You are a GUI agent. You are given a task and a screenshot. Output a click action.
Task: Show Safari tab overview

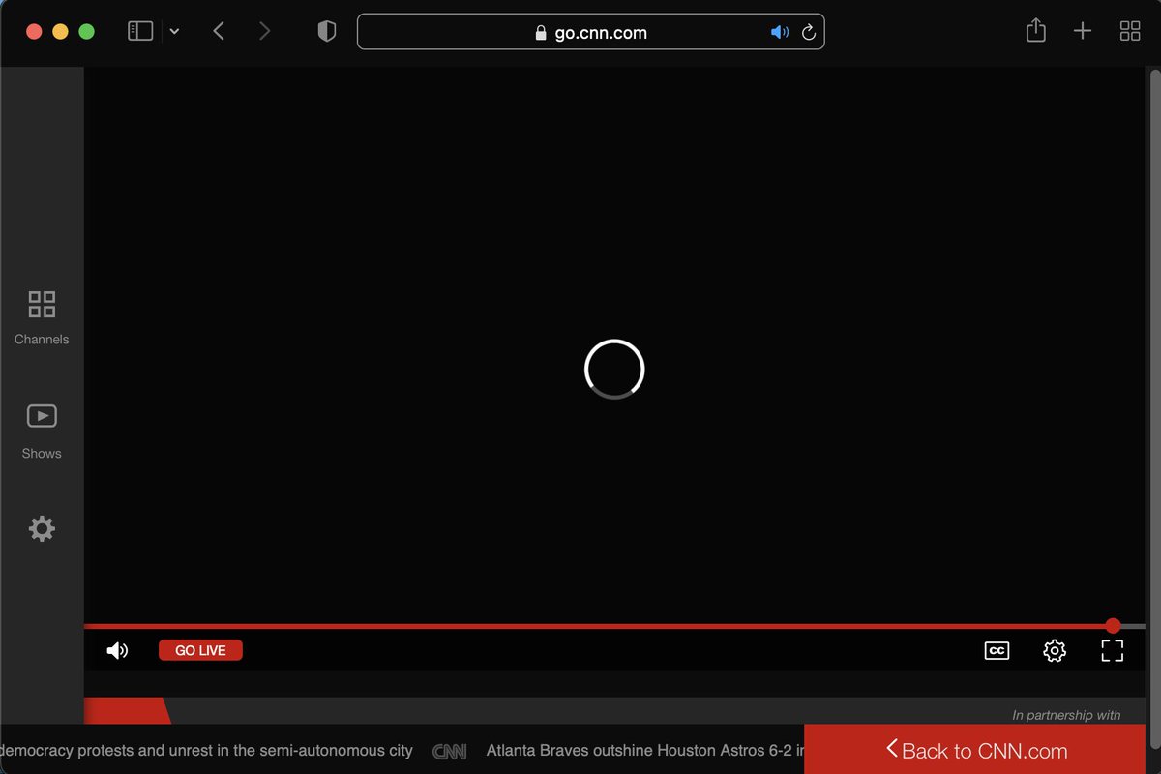pyautogui.click(x=1130, y=31)
